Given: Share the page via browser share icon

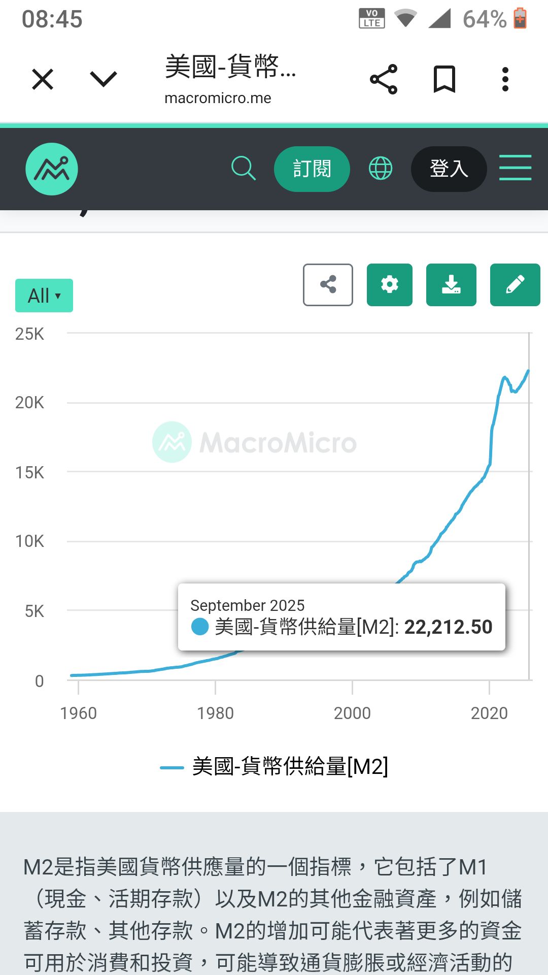Looking at the screenshot, I should (x=384, y=78).
